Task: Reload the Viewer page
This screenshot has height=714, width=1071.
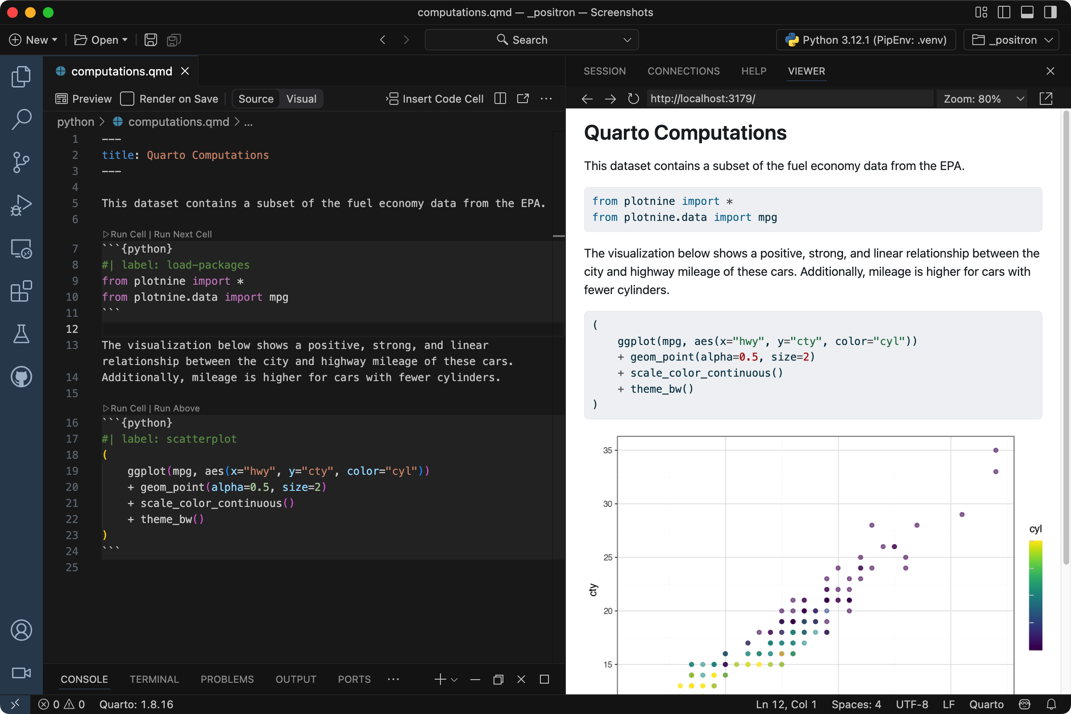Action: [x=633, y=99]
